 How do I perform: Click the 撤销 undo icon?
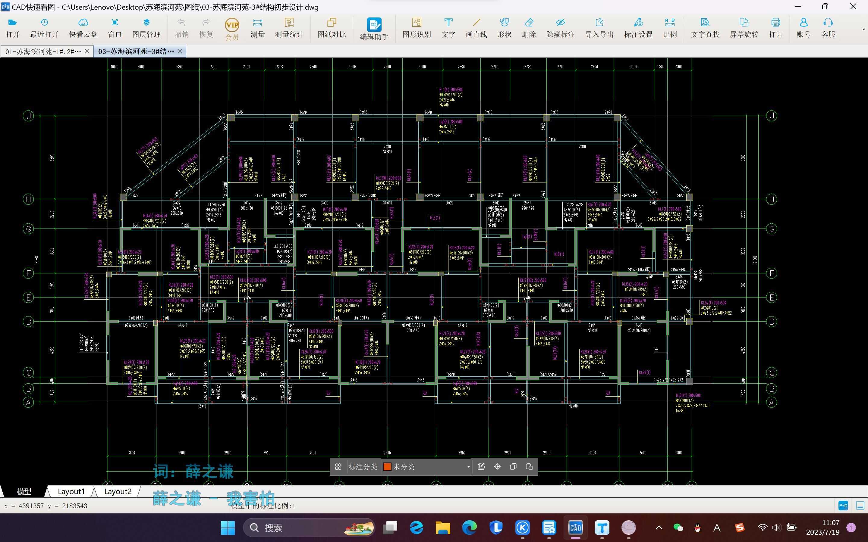(x=181, y=28)
